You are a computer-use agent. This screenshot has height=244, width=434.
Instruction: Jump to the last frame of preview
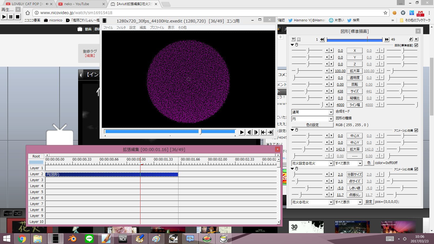270,132
